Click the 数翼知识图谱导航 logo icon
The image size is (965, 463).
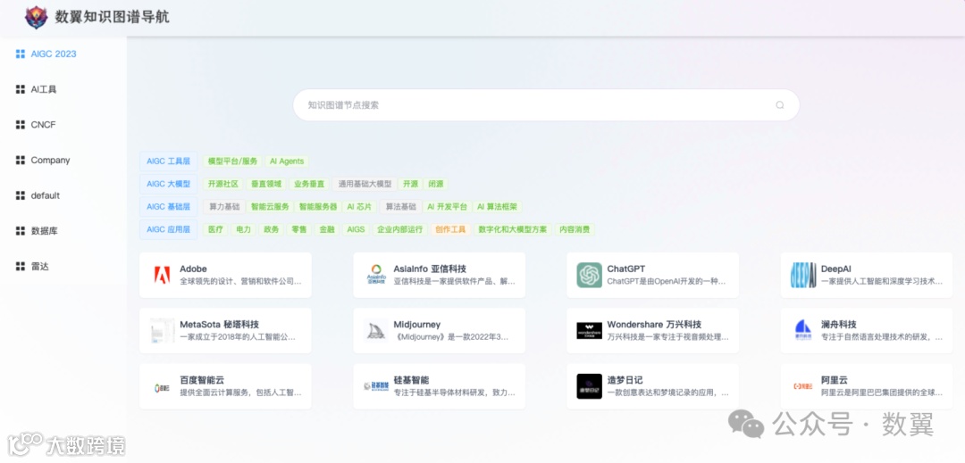pos(37,17)
